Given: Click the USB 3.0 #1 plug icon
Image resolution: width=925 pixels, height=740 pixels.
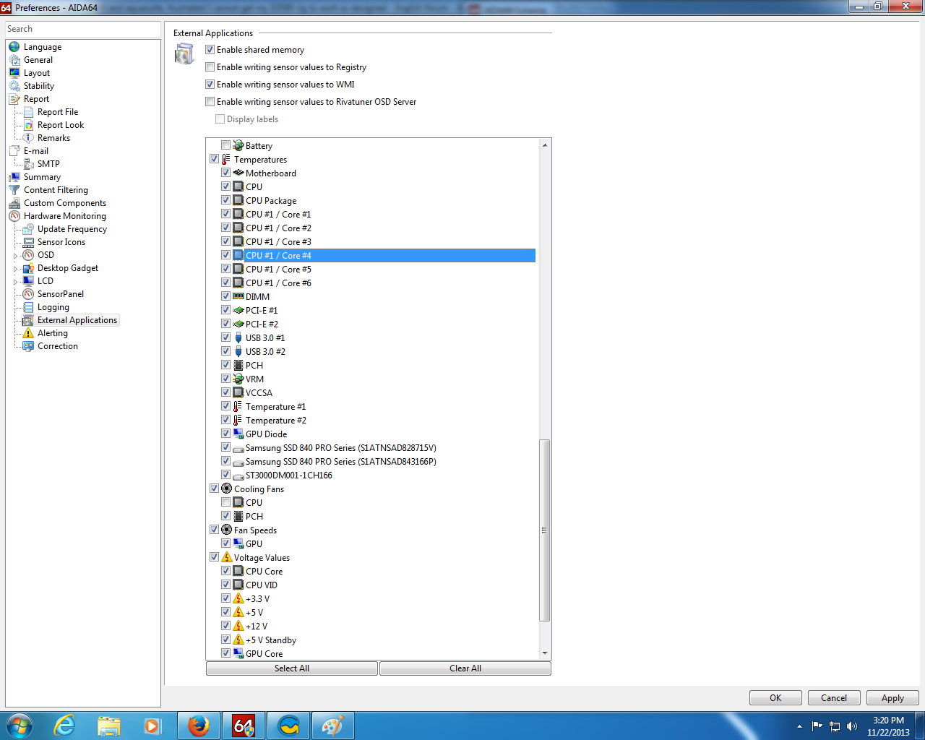Looking at the screenshot, I should point(238,337).
